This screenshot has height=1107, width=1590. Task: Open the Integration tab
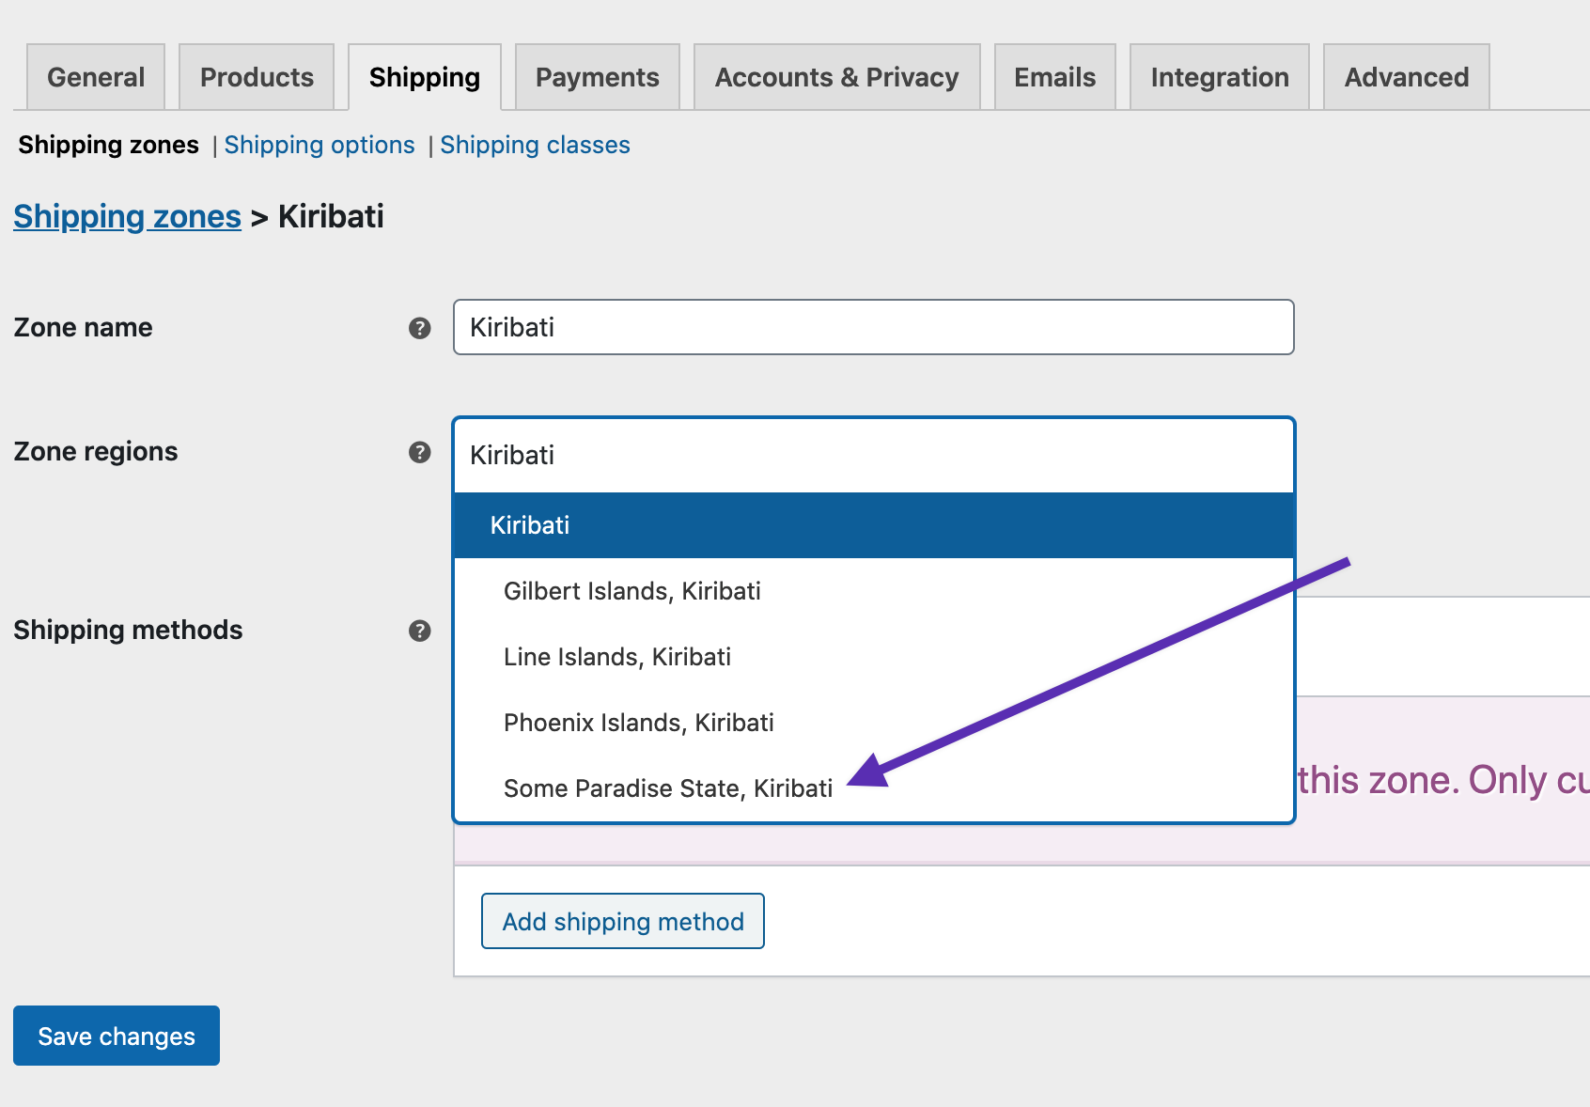1218,77
